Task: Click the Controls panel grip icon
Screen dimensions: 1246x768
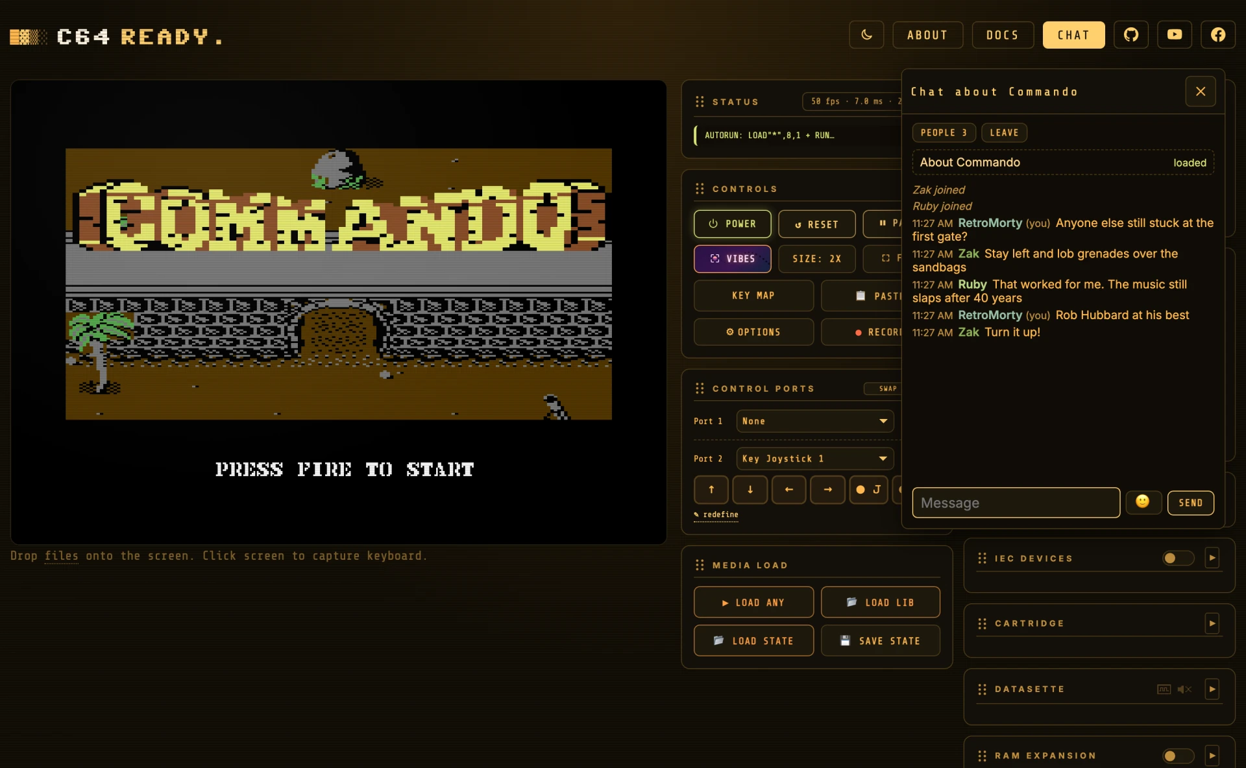Action: tap(700, 189)
